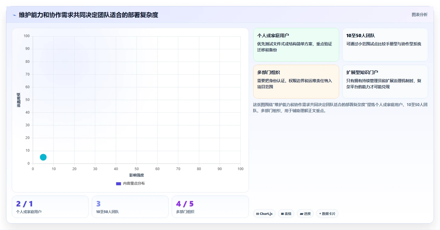
Task: Click the Chart.js tag chip
Action: pos(264,214)
